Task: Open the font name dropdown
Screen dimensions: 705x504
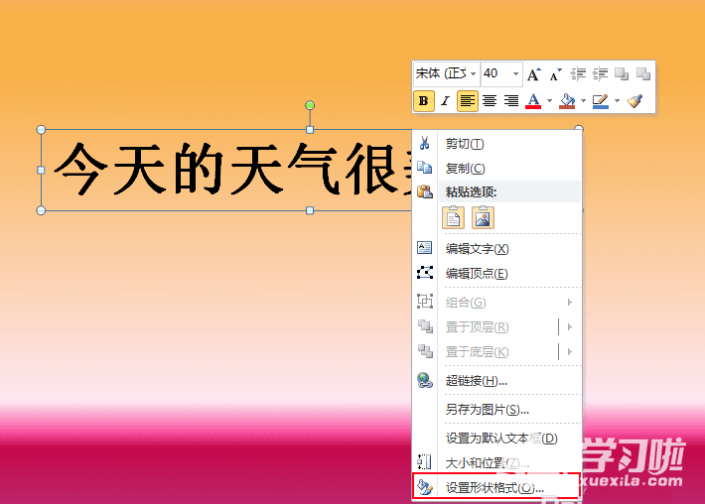Action: (x=474, y=74)
